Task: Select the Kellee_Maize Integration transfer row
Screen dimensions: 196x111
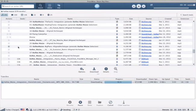Action: [98, 82]
